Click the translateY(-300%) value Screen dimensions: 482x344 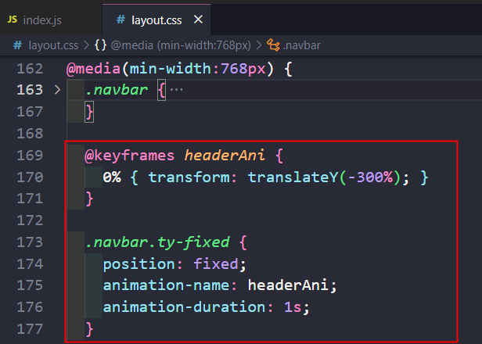pyautogui.click(x=329, y=177)
